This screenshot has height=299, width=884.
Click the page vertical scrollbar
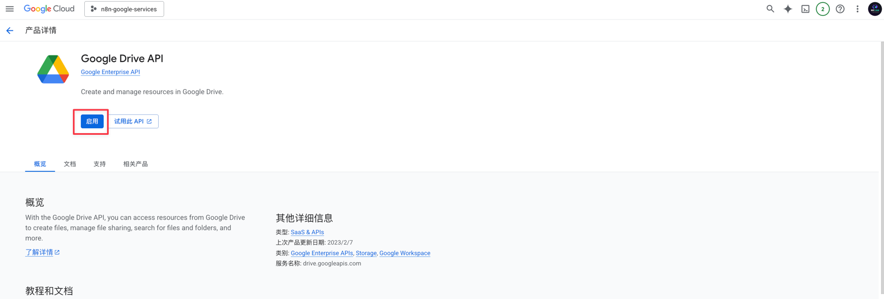(882, 169)
